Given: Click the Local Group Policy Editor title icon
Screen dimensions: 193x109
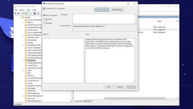Looking at the screenshot, I should point(16,6).
